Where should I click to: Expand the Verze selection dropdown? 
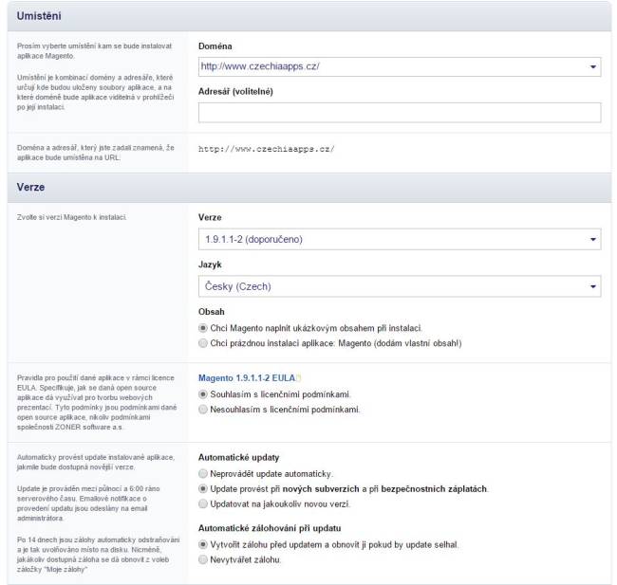click(399, 240)
